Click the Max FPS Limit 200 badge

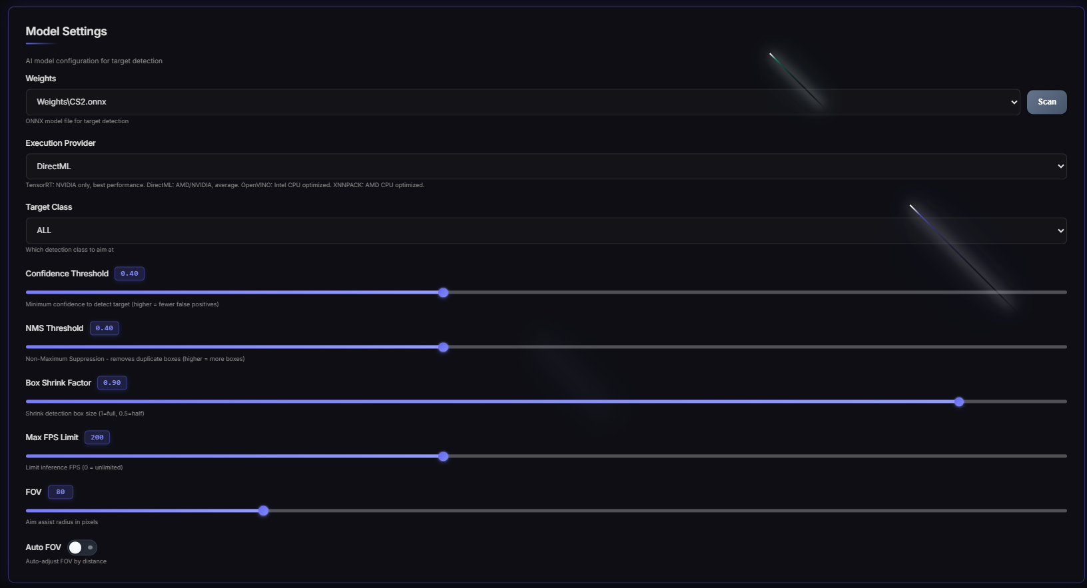[97, 438]
